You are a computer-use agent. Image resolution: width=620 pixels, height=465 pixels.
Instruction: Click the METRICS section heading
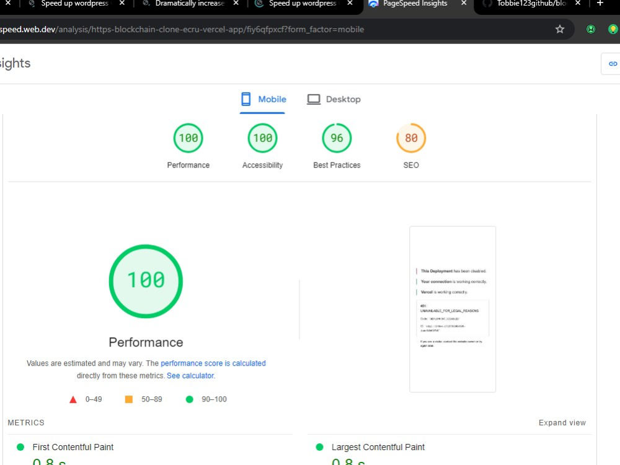26,423
